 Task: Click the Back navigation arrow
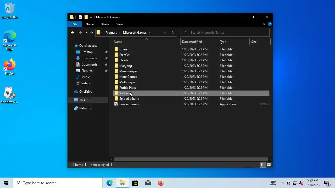point(72,33)
